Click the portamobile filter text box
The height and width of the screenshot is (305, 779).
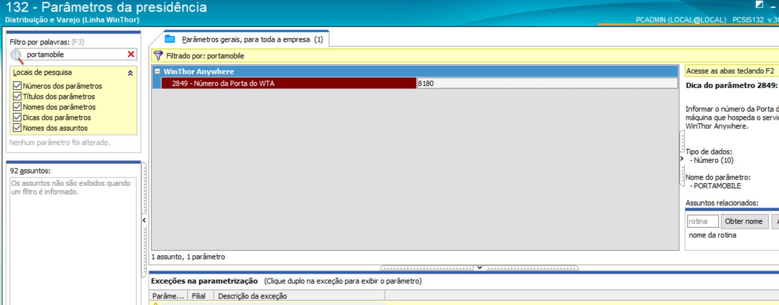click(75, 54)
